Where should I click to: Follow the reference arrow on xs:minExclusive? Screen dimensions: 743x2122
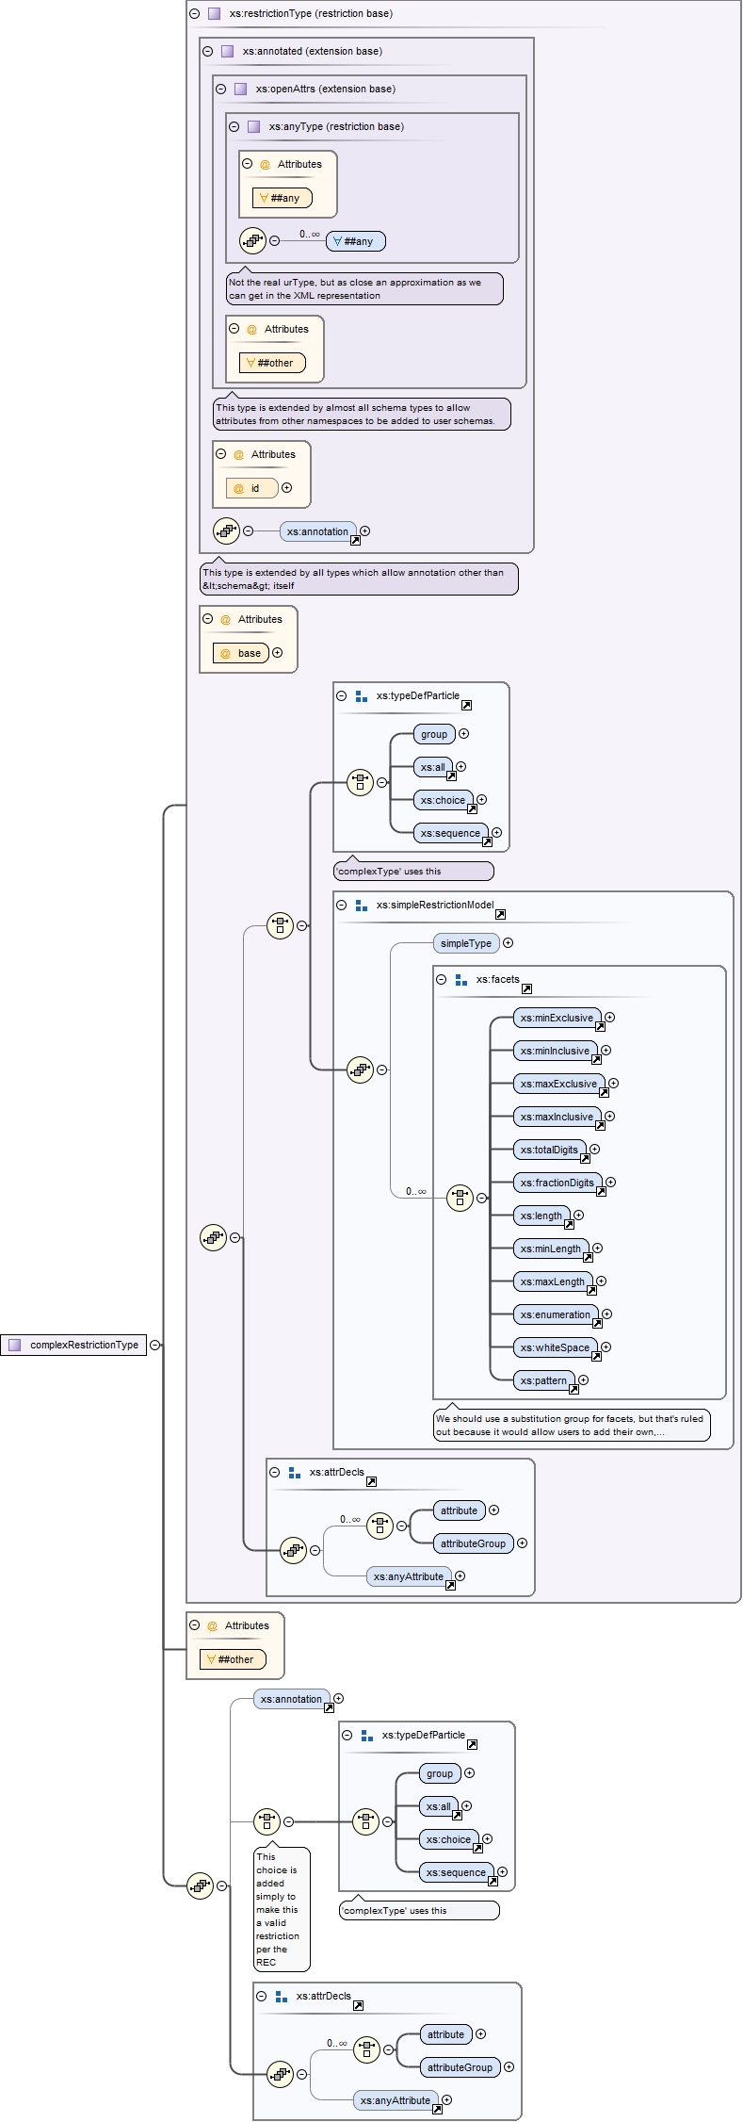click(600, 1026)
